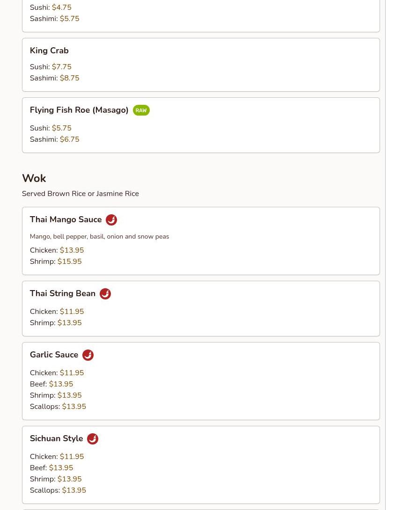Select the Flying Fish Roe (Masago) heading
This screenshot has height=510, width=395.
(79, 110)
